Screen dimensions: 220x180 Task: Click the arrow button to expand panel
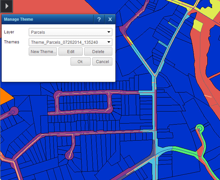[6, 6]
